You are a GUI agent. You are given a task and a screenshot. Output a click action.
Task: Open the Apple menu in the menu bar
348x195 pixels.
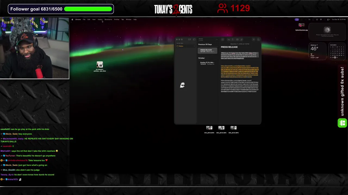tap(72, 19)
